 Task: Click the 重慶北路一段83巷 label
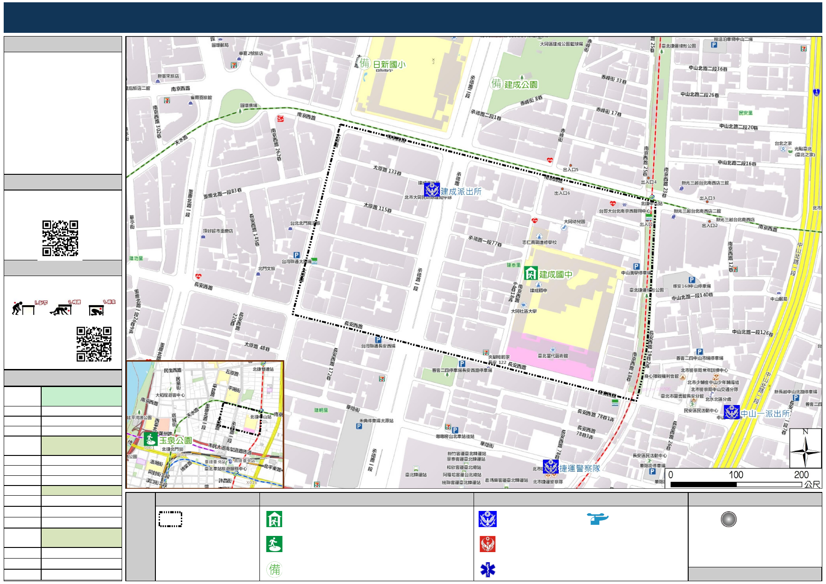(x=223, y=193)
